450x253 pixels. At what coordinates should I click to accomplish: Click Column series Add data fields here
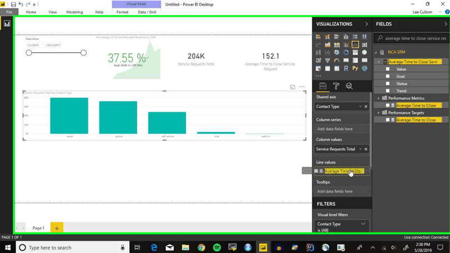[341, 129]
